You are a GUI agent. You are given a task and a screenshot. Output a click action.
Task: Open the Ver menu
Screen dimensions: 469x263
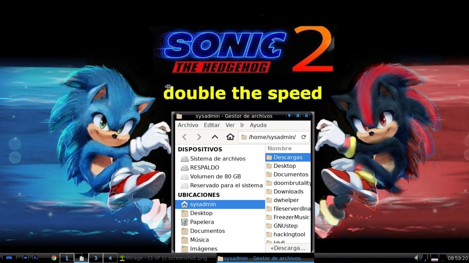pos(230,125)
